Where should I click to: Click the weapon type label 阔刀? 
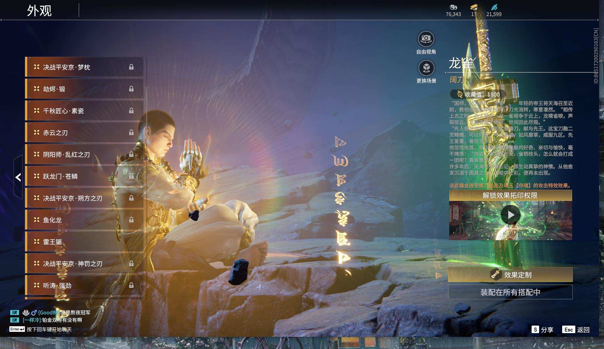click(x=456, y=80)
